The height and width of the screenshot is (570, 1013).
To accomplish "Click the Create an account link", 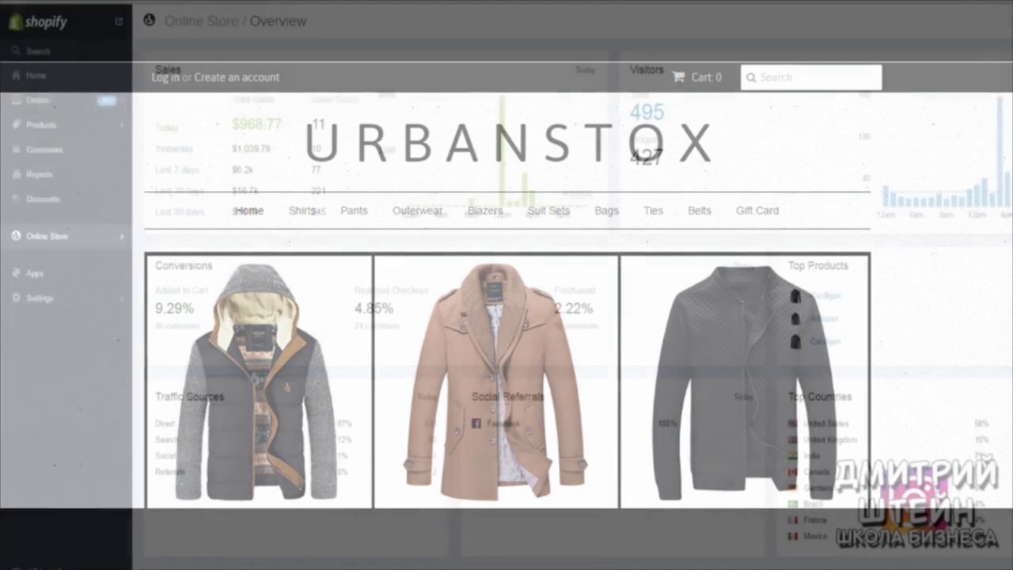I will 237,78.
